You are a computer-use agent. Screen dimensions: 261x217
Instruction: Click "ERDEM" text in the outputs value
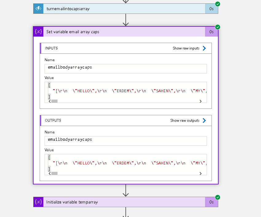[x=123, y=163]
